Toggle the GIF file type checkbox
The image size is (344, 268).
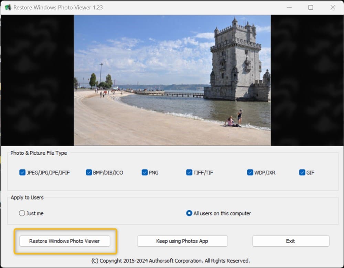(x=302, y=172)
